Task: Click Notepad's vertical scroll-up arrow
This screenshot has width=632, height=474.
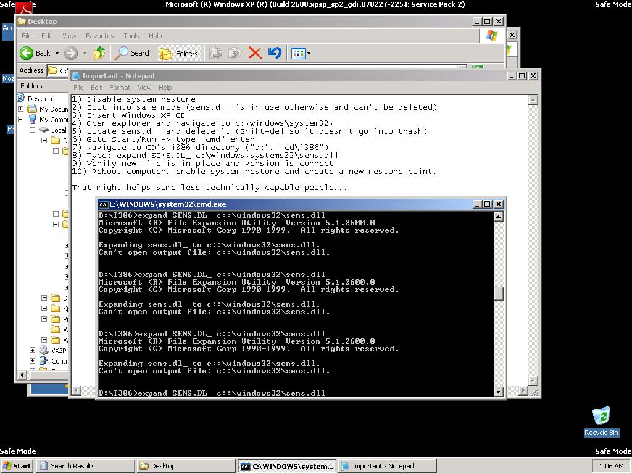Action: point(533,99)
